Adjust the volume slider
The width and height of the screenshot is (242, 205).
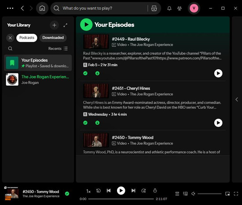coord(209,194)
